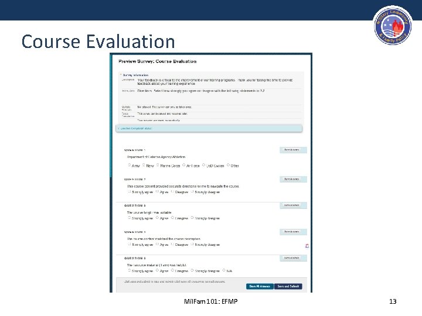Mark Agree for Question 2
Viewport: 422px width, 316px height.
158,191
